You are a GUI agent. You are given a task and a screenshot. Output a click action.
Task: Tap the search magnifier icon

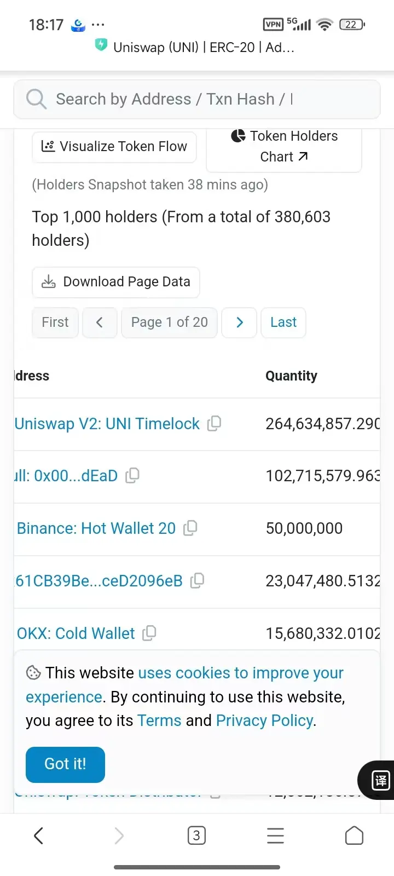click(x=37, y=99)
